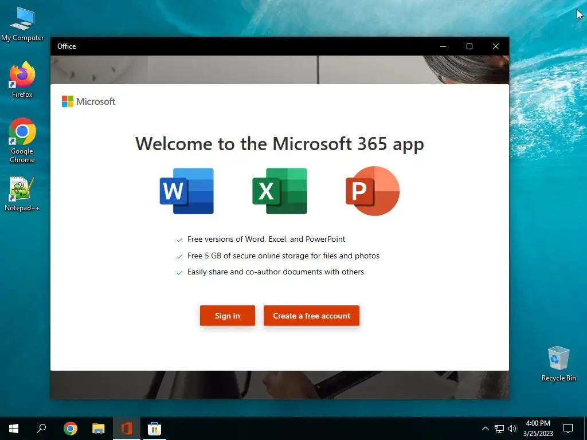Open Microsoft Store from the taskbar
The width and height of the screenshot is (587, 440).
154,429
